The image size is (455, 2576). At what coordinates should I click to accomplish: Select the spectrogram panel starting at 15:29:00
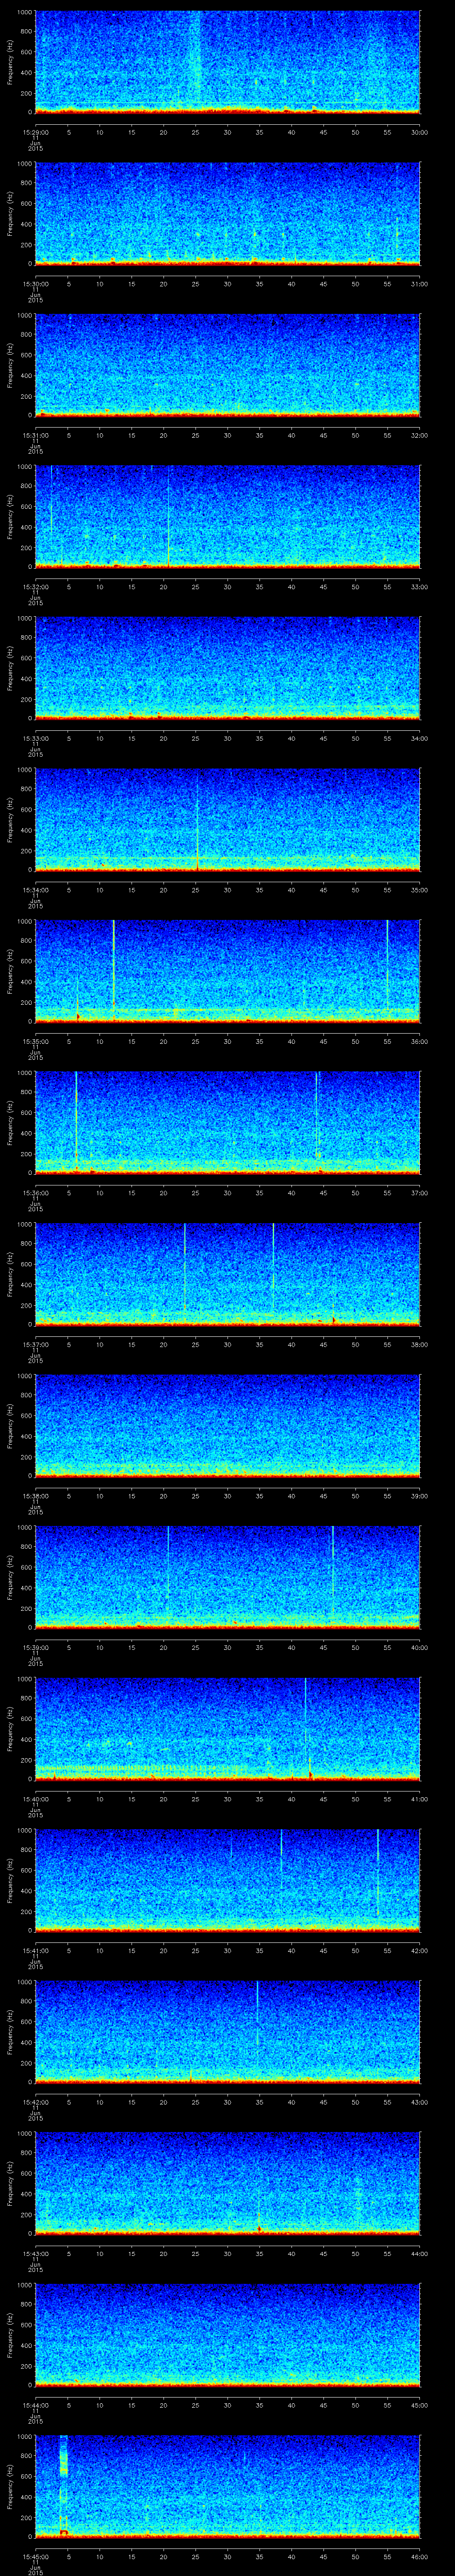228,62
